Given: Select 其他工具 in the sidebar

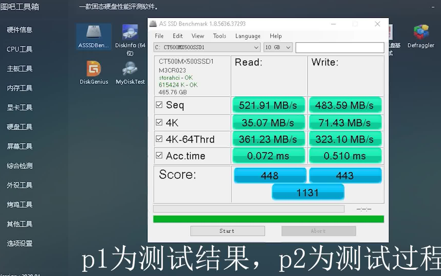Looking at the screenshot, I should coord(19,224).
